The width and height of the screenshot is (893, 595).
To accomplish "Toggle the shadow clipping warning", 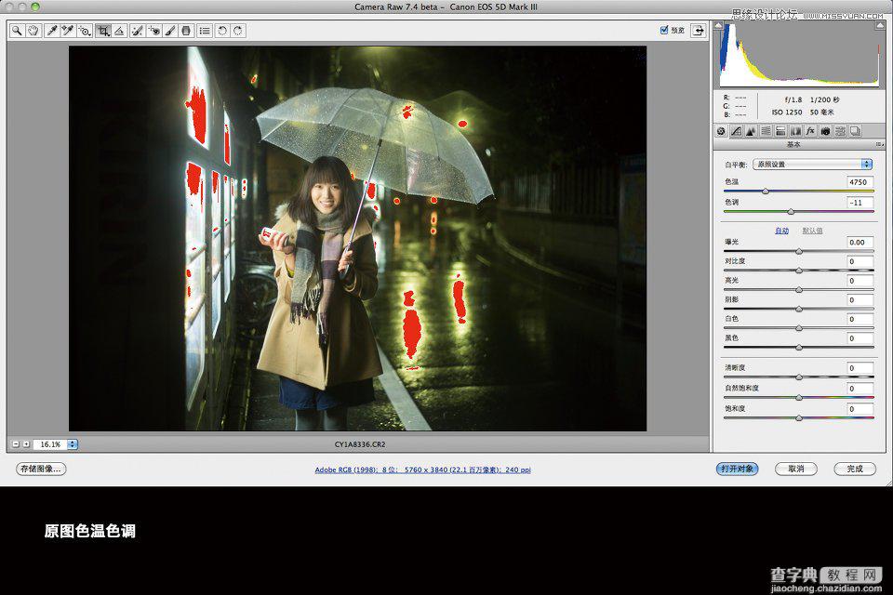I will coord(719,26).
